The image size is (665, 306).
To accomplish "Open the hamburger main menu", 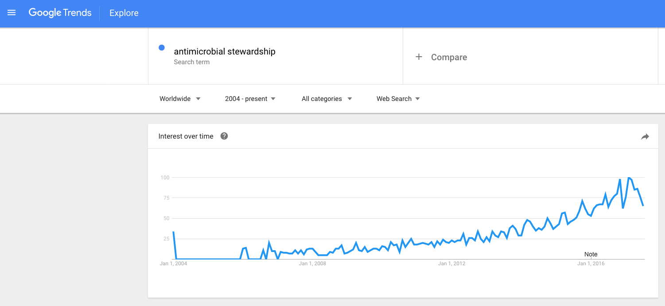I will pyautogui.click(x=12, y=13).
